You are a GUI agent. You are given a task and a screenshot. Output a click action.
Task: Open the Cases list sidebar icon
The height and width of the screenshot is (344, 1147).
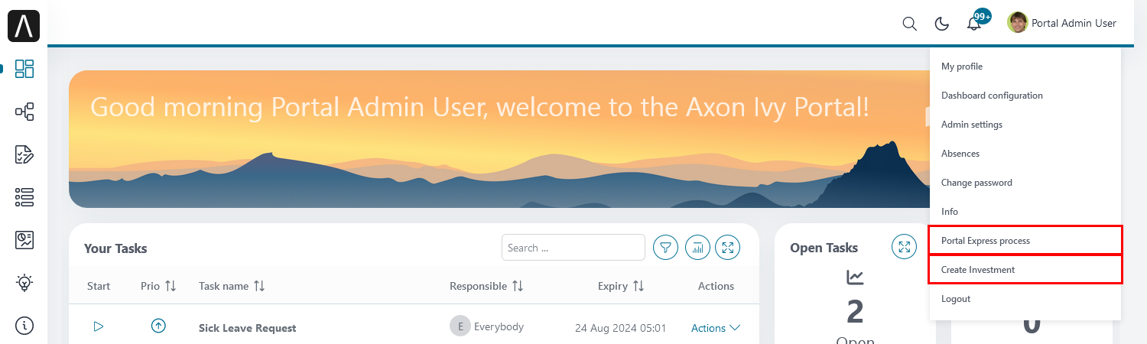(24, 197)
